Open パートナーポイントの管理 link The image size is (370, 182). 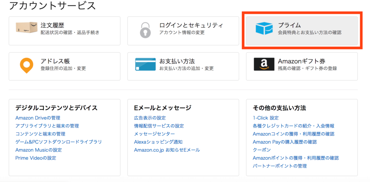point(280,166)
